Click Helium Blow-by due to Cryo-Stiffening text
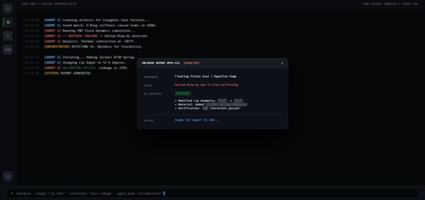The width and height of the screenshot is (425, 200). 206,85
